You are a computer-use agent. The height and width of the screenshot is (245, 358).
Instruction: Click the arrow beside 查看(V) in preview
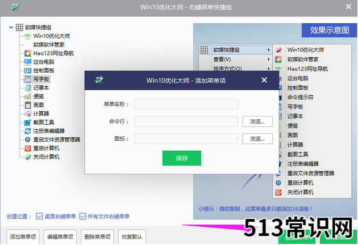[x=268, y=60]
